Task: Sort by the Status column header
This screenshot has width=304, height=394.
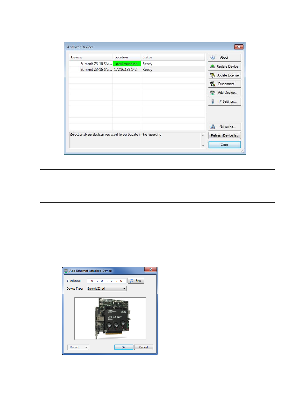Action: click(x=172, y=57)
